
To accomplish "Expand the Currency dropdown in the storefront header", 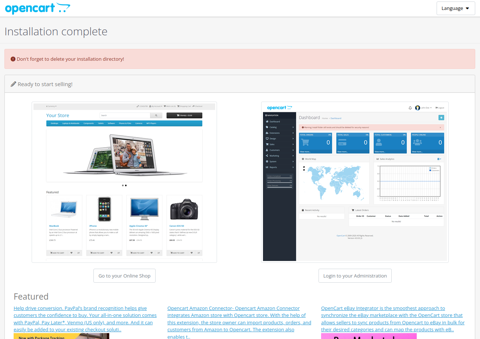I will 52,106.
